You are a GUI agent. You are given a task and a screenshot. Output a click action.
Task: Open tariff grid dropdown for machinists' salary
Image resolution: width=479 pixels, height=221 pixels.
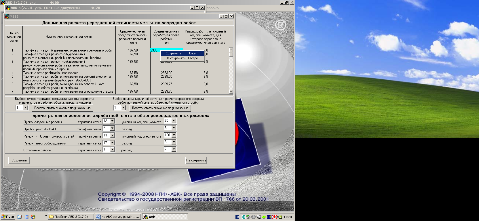[x=25, y=108]
